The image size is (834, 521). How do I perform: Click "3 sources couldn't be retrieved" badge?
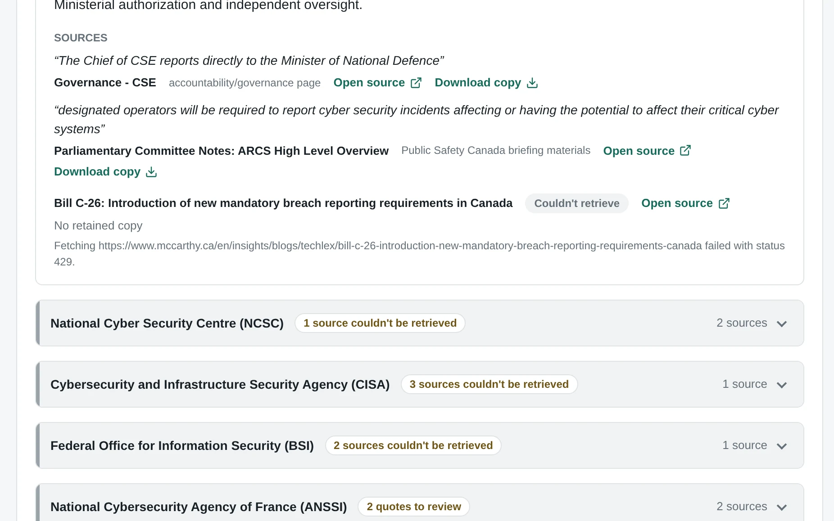[489, 384]
